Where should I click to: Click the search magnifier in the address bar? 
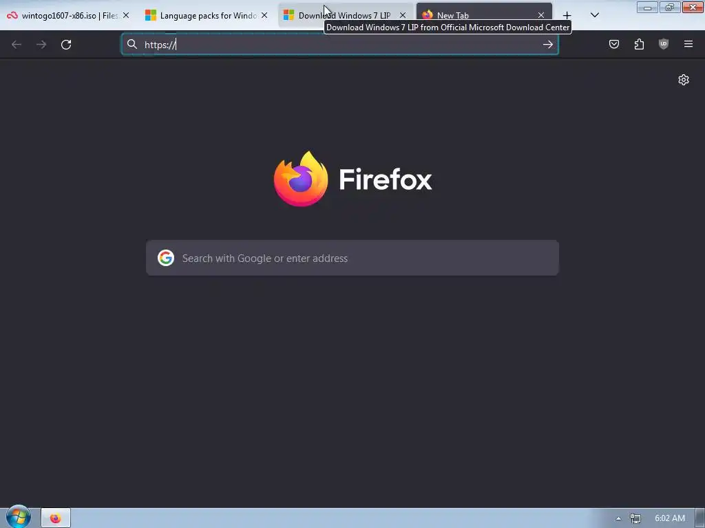click(x=131, y=44)
